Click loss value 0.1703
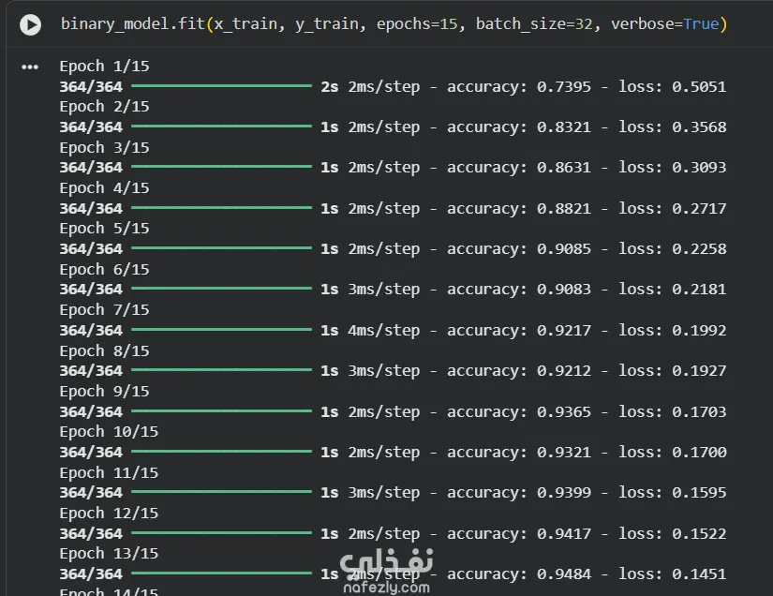The width and height of the screenshot is (773, 596). [x=699, y=411]
